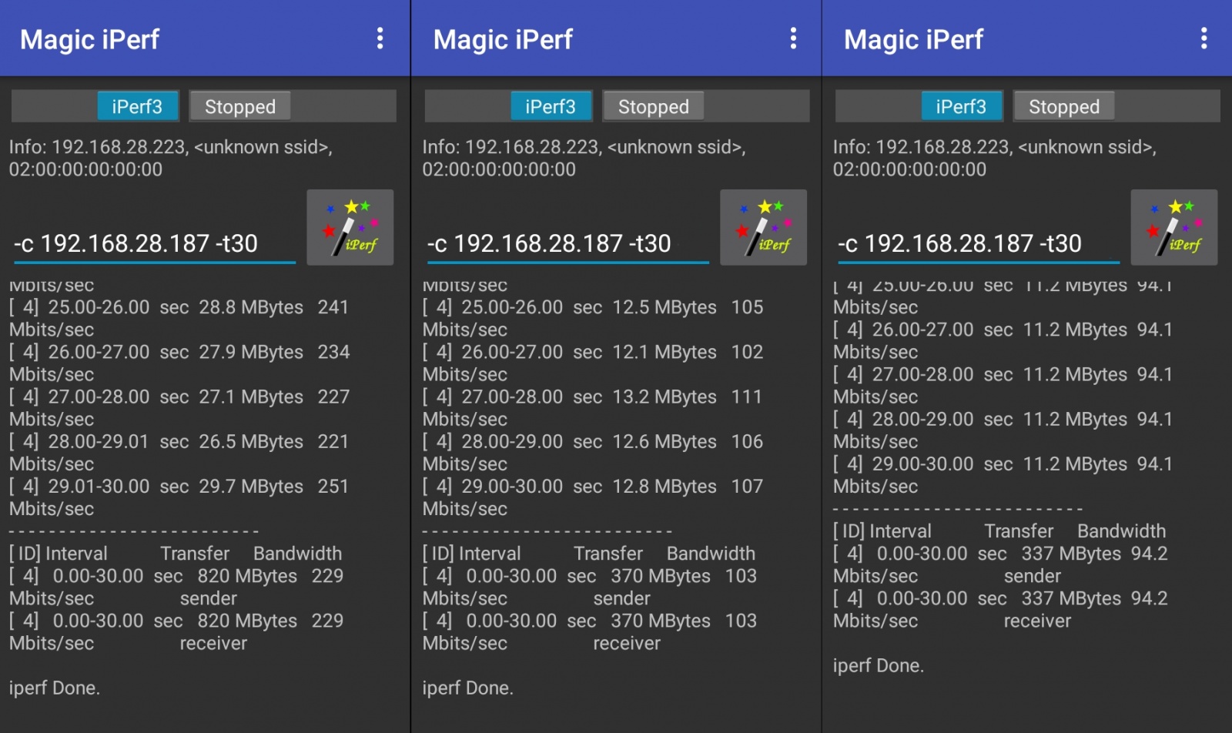Toggle iPerf3 version button in right panel
The image size is (1232, 733).
point(962,106)
